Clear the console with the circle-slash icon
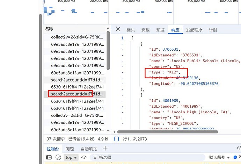 coord(58,157)
